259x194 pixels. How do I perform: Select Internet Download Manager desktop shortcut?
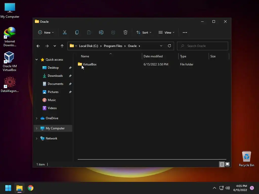coord(10,37)
